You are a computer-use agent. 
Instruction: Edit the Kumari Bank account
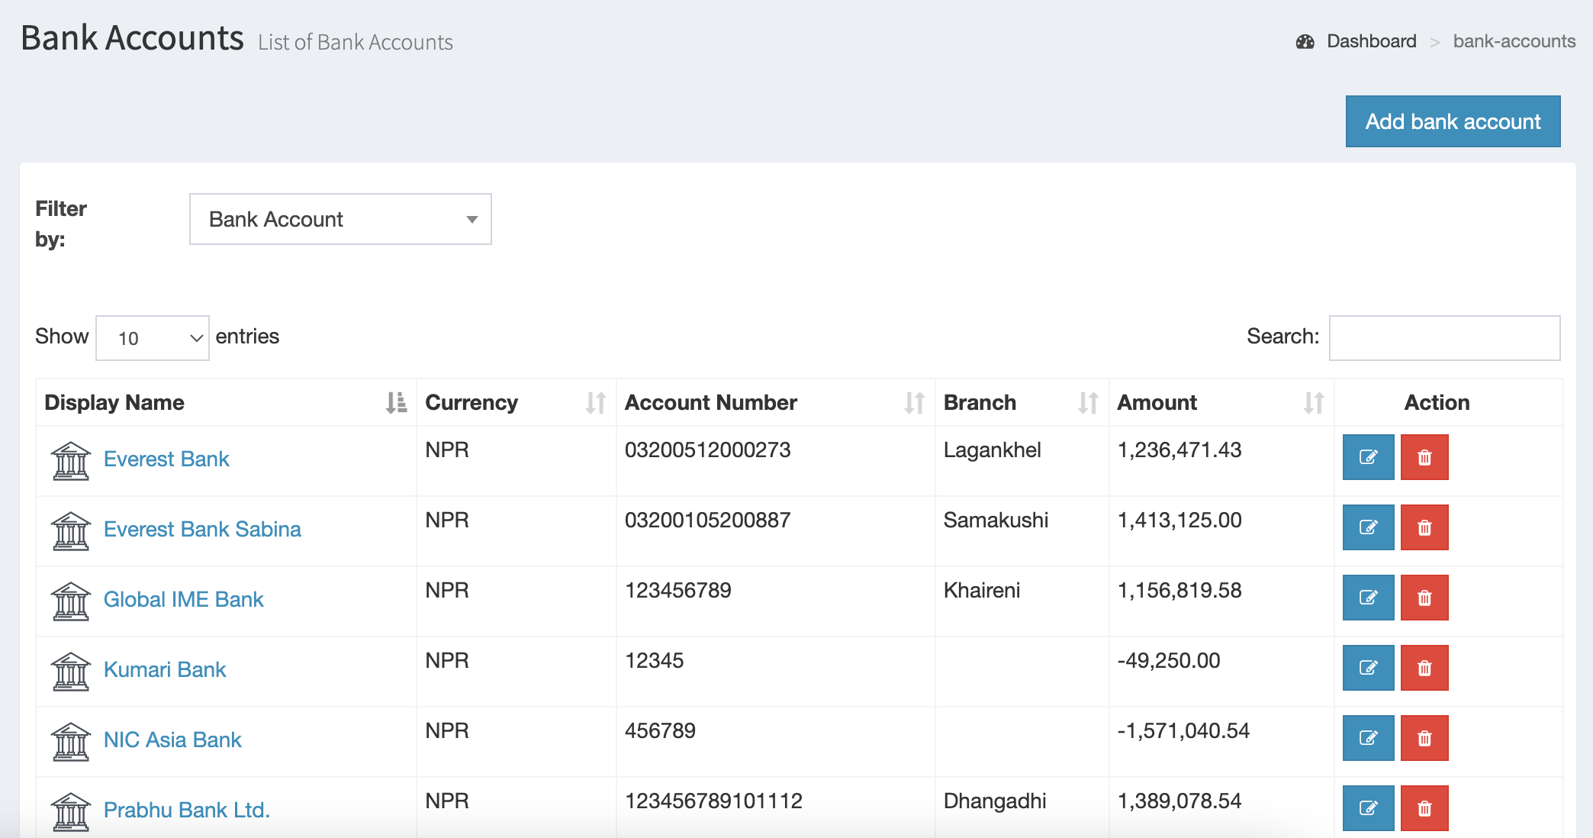1368,668
